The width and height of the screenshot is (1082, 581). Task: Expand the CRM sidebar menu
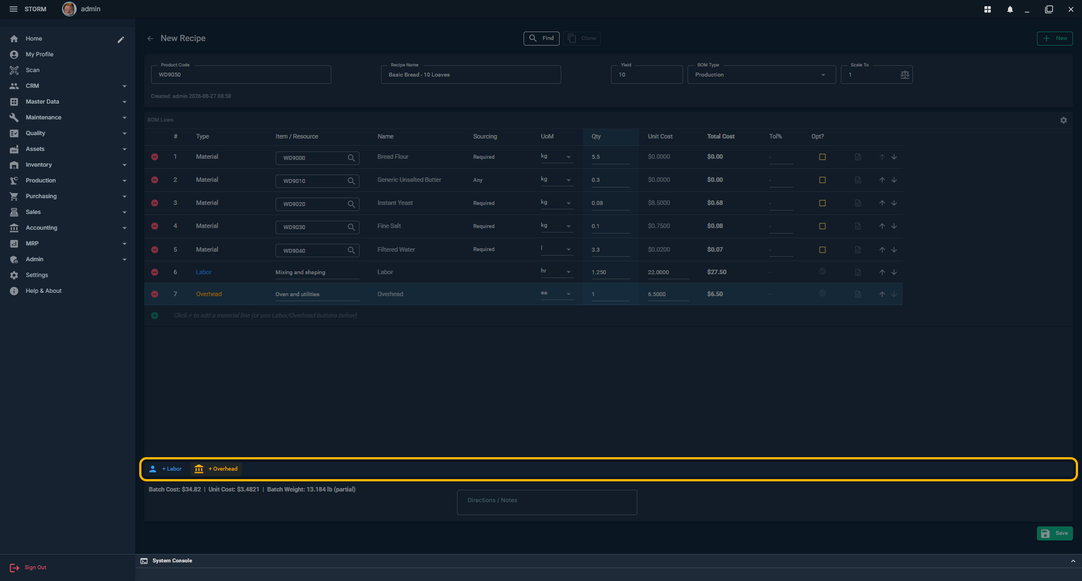(x=68, y=86)
